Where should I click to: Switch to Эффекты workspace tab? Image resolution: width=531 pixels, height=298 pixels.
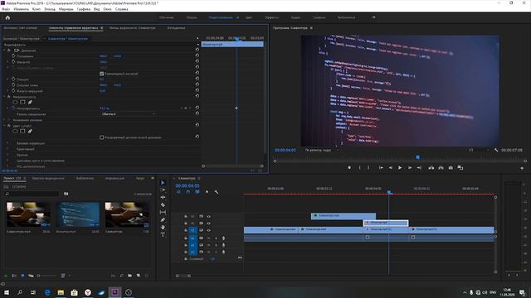tap(272, 17)
